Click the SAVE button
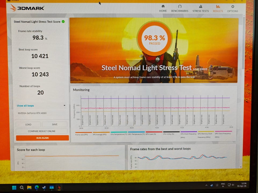 tap(55, 124)
